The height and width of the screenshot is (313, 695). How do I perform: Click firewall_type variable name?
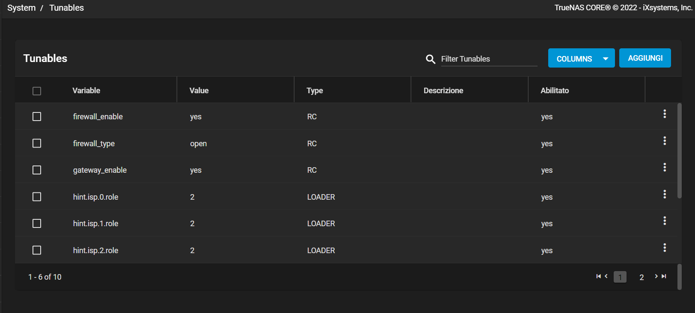click(94, 144)
